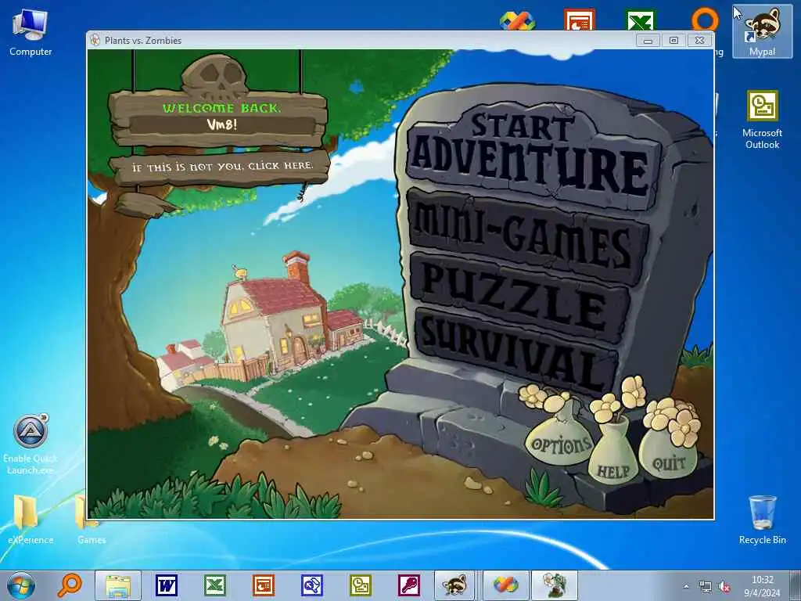Select the Computer desktop icon
The width and height of the screenshot is (801, 601).
tap(31, 32)
